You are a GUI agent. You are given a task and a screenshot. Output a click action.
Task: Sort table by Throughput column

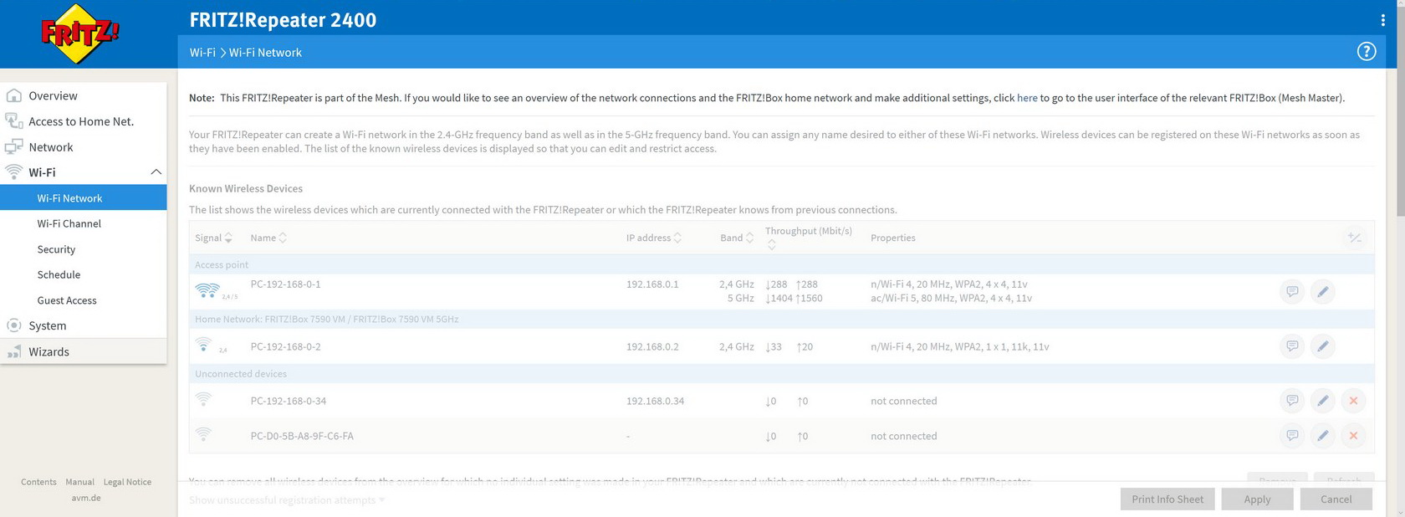tap(808, 237)
